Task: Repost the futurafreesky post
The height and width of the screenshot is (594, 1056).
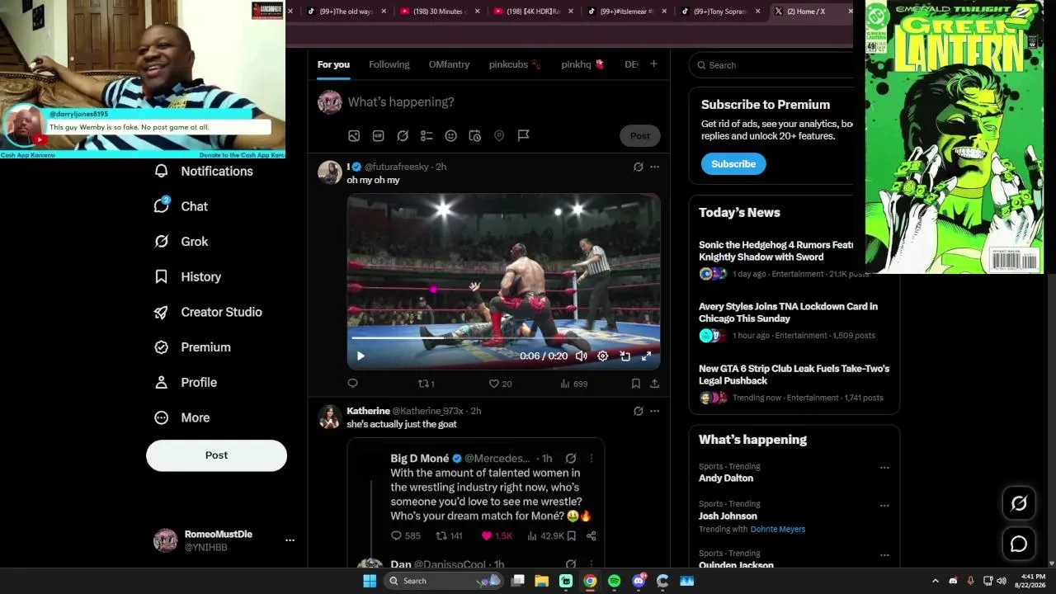Action: pyautogui.click(x=426, y=384)
